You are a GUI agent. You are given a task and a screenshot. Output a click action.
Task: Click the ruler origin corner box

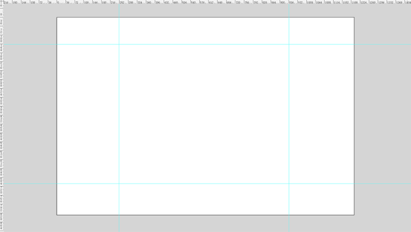(x=2, y=2)
